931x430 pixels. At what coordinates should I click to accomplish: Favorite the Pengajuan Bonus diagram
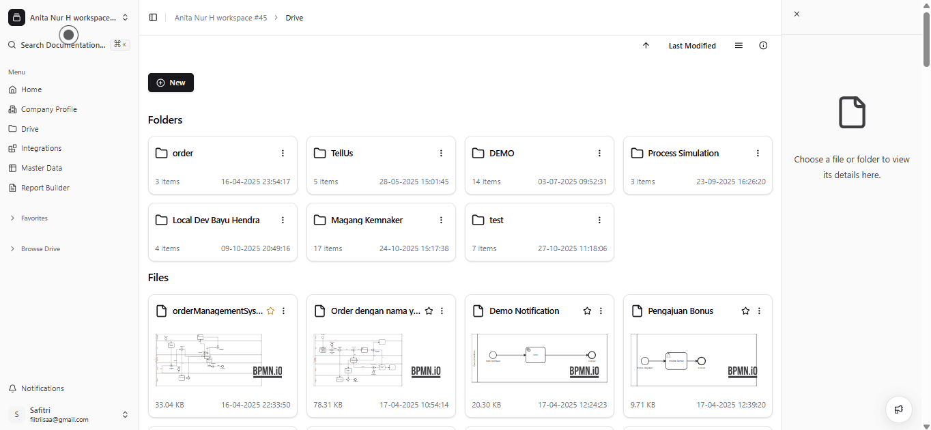coord(745,311)
